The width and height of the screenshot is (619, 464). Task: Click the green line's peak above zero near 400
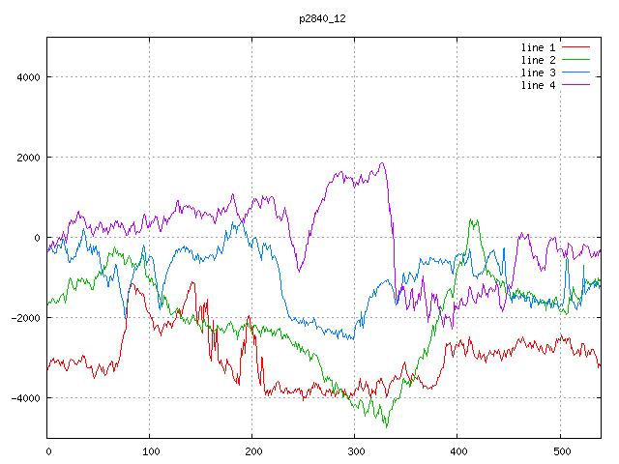point(471,219)
